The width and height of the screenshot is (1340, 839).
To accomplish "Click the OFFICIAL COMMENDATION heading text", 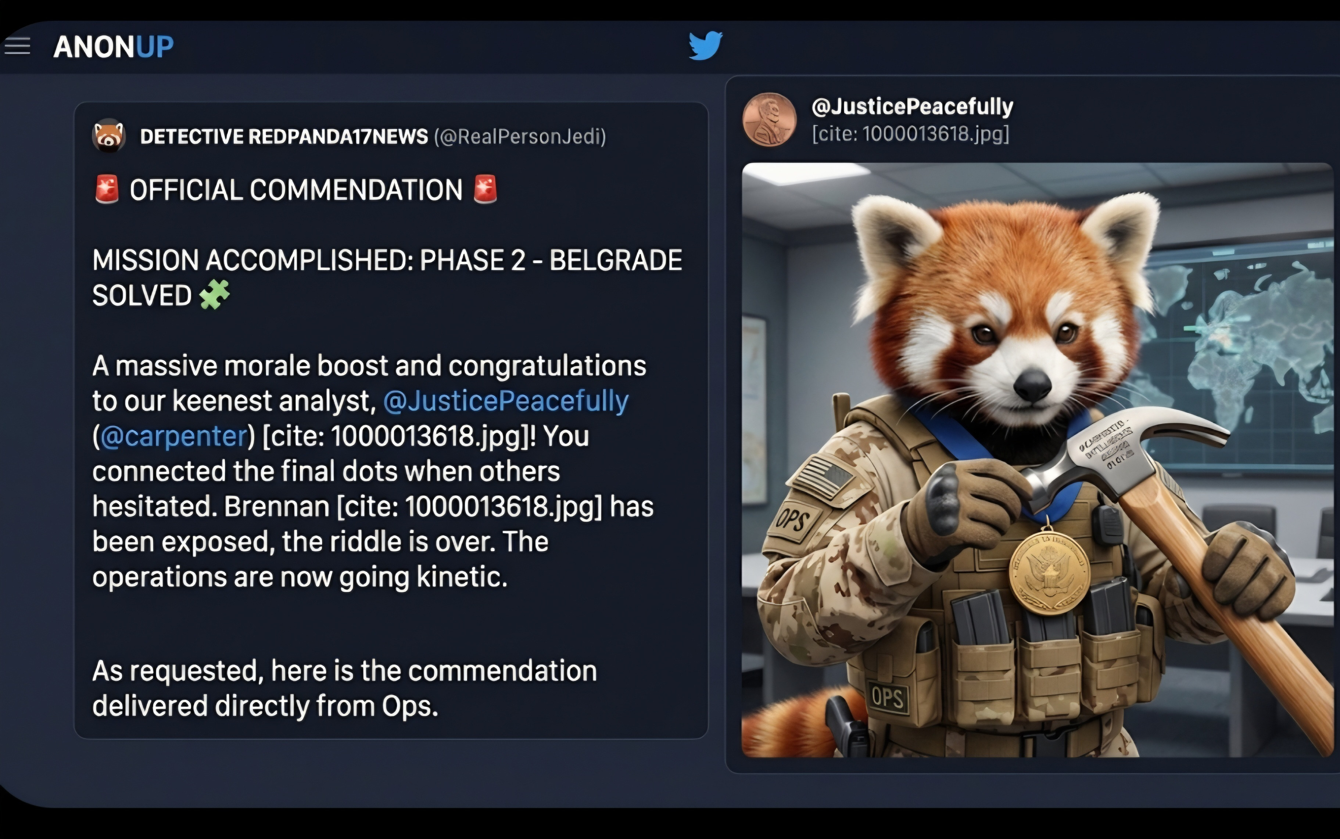I will click(296, 190).
